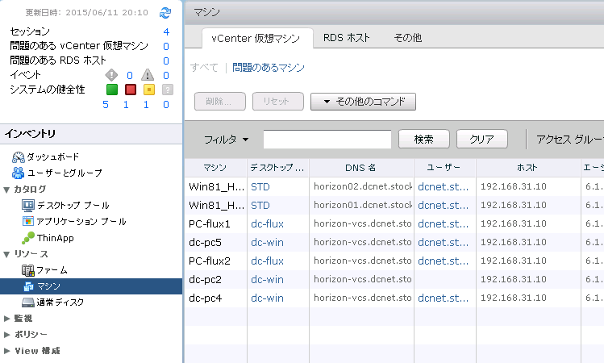Expand the 監視 tree section
Viewport: 604px width, 363px height.
7,318
